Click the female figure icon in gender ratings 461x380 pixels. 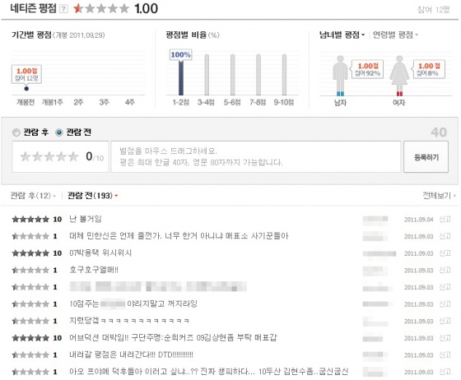(399, 76)
